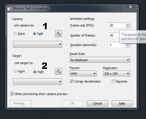The image size is (146, 119).
Task: Click the Link camera to: label
Action: [24, 25]
